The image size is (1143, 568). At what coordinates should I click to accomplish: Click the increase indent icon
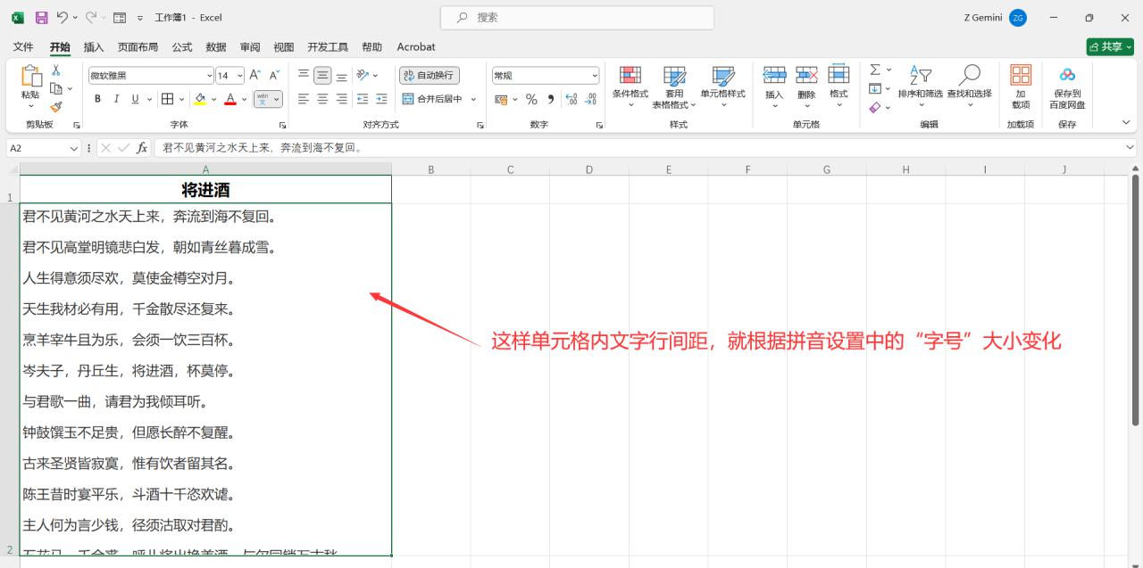click(381, 99)
